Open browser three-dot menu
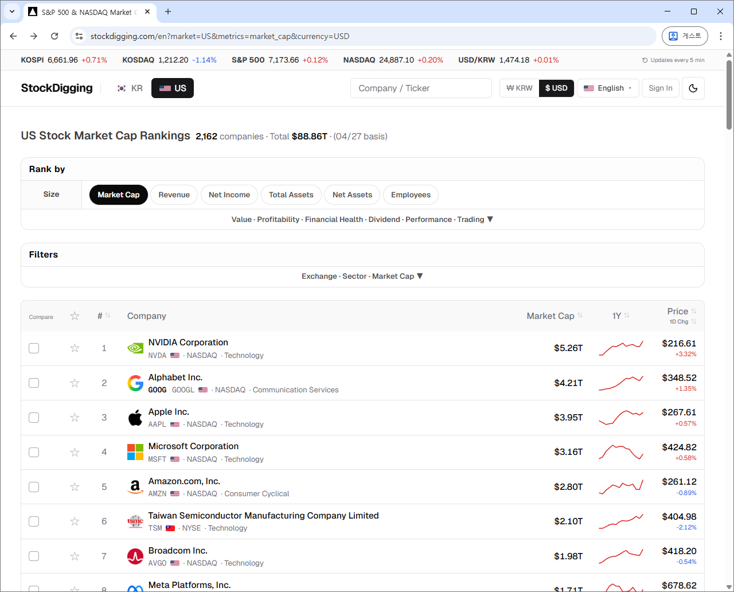The width and height of the screenshot is (734, 592). (721, 36)
